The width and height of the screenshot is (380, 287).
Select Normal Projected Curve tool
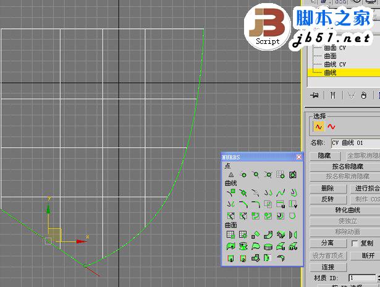(231, 216)
